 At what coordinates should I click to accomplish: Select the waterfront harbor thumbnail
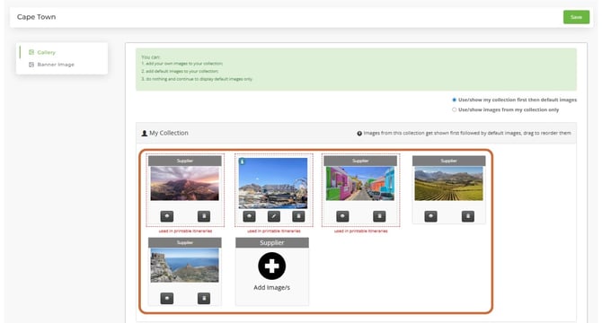coord(273,183)
